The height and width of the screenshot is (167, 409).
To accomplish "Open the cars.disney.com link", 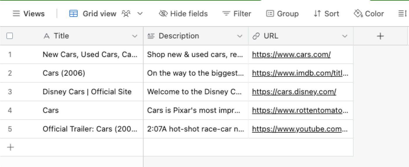I will click(x=294, y=92).
